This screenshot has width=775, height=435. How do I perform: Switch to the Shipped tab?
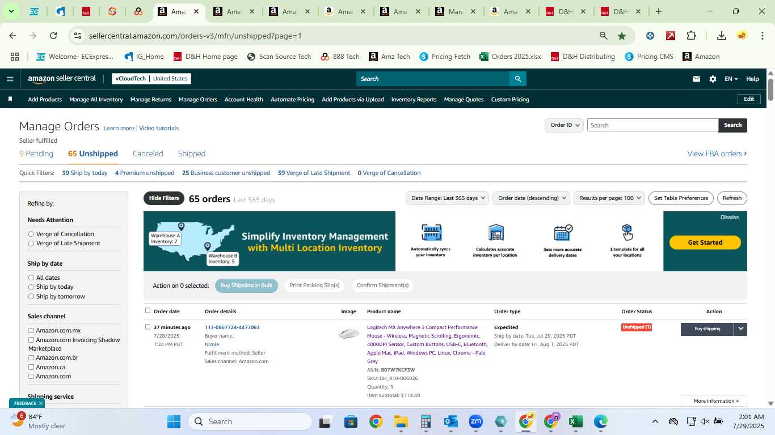click(x=192, y=153)
